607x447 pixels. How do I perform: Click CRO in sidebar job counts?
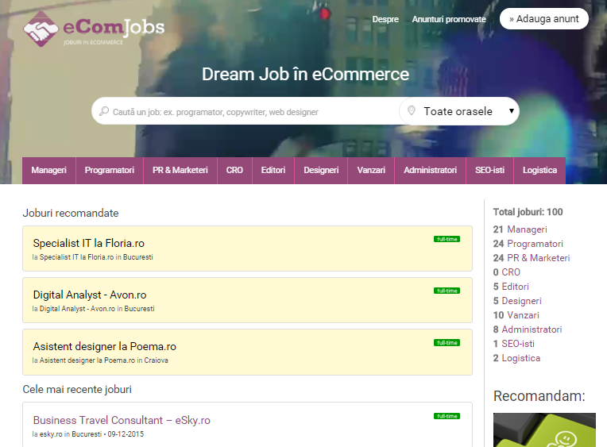[511, 272]
